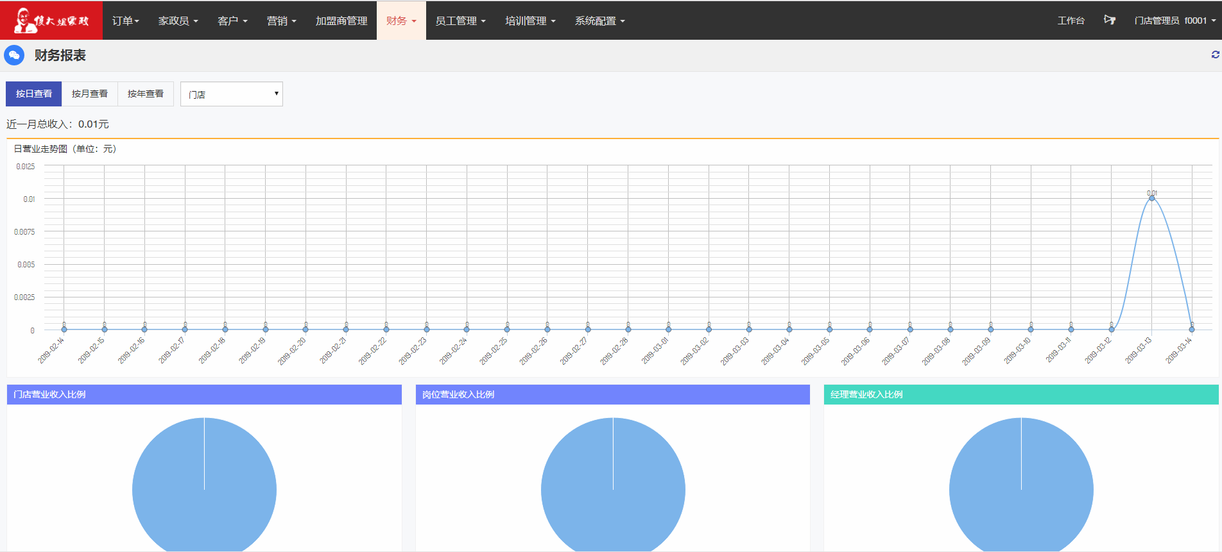Click the chart data point for 2019-02-14
1222x552 pixels.
click(x=64, y=330)
